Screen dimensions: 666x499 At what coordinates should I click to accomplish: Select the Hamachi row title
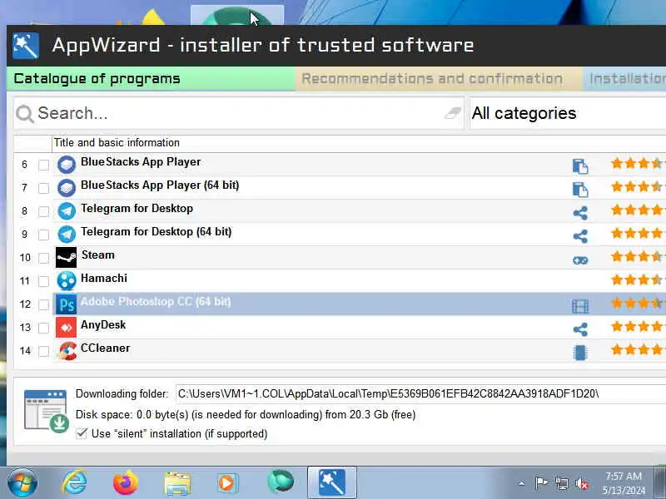(x=104, y=279)
